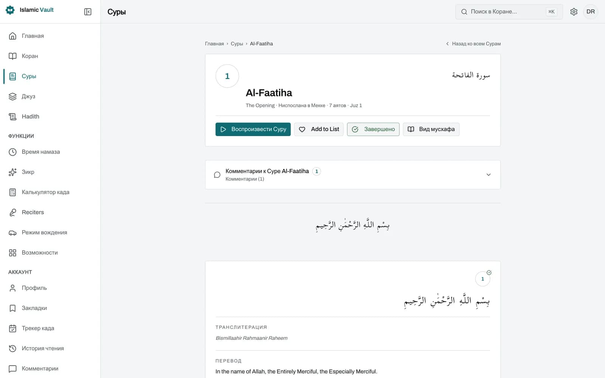This screenshot has width=605, height=378.
Task: Click the home icon beside Главная
Action: (x=12, y=36)
